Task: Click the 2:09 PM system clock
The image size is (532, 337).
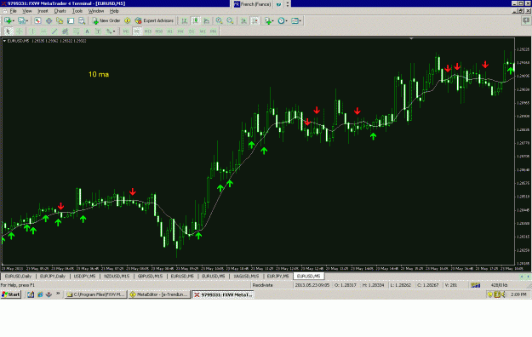Action: click(518, 294)
